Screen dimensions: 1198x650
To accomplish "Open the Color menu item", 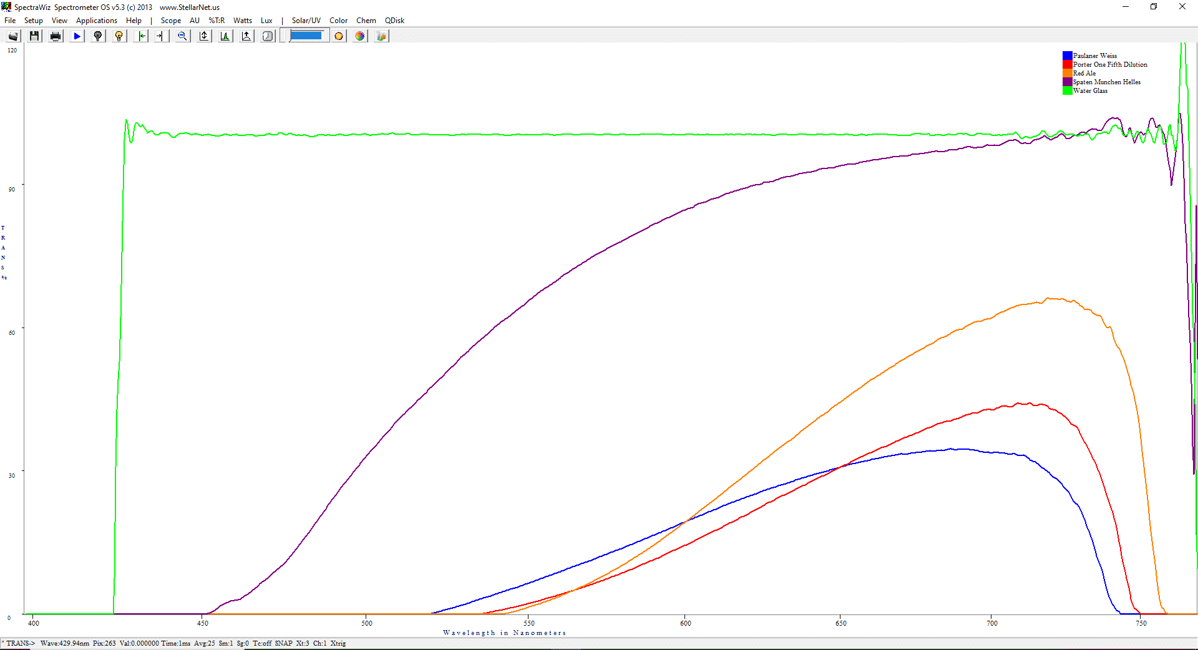I will tap(339, 21).
